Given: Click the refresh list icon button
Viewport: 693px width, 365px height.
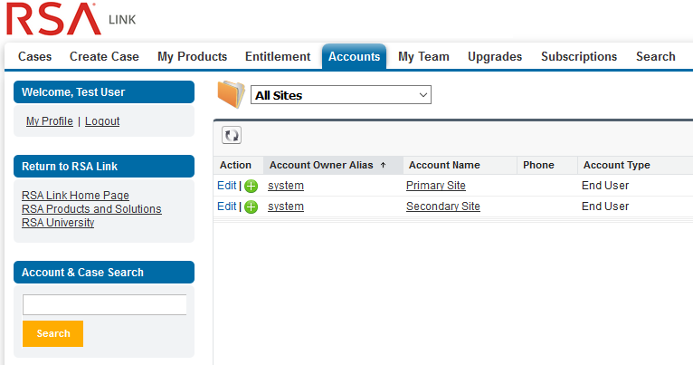Looking at the screenshot, I should click(x=232, y=135).
